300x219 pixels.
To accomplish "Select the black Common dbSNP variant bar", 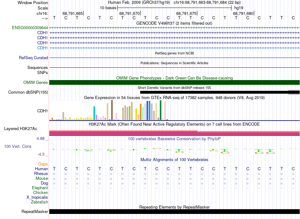I will click(x=214, y=92).
